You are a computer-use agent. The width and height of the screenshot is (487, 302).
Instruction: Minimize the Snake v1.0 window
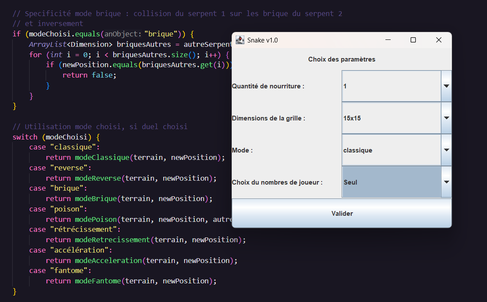(388, 40)
